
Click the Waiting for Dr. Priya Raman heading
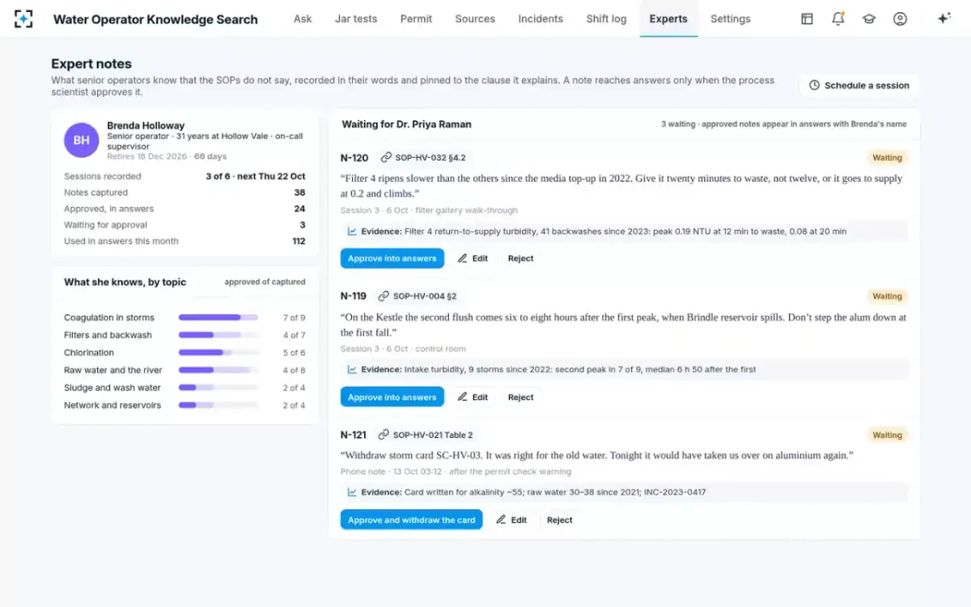click(x=406, y=124)
